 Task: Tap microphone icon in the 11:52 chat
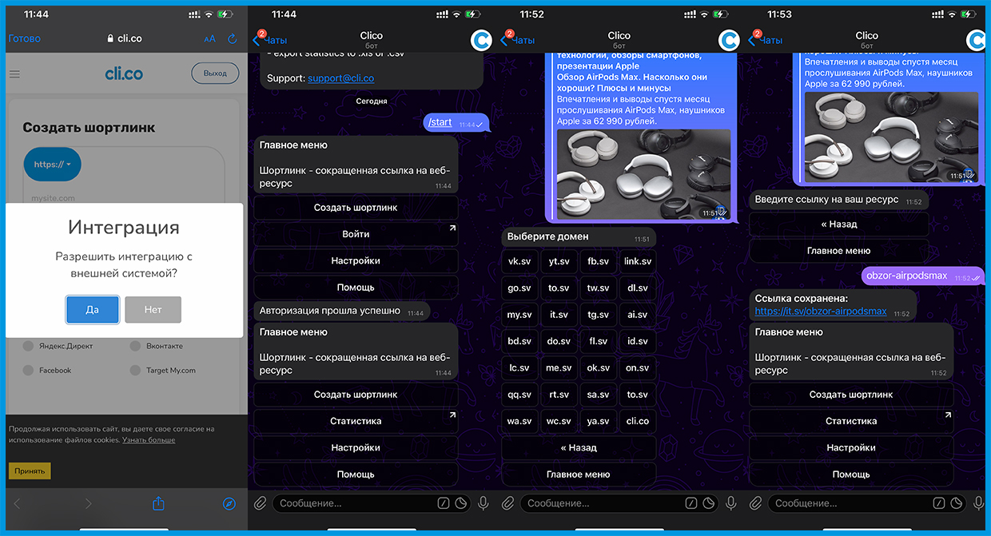(x=731, y=503)
